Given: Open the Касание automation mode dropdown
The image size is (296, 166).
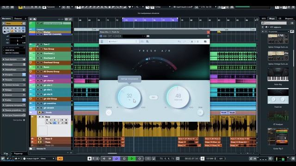Looking at the screenshot, I should [x=54, y=7].
